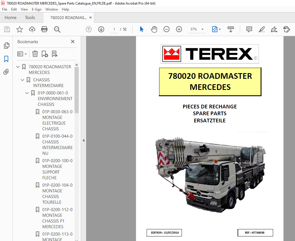Select CHASSIS INTERMEDIAIRE bookmark label
This screenshot has width=295, height=241.
[x=48, y=83]
